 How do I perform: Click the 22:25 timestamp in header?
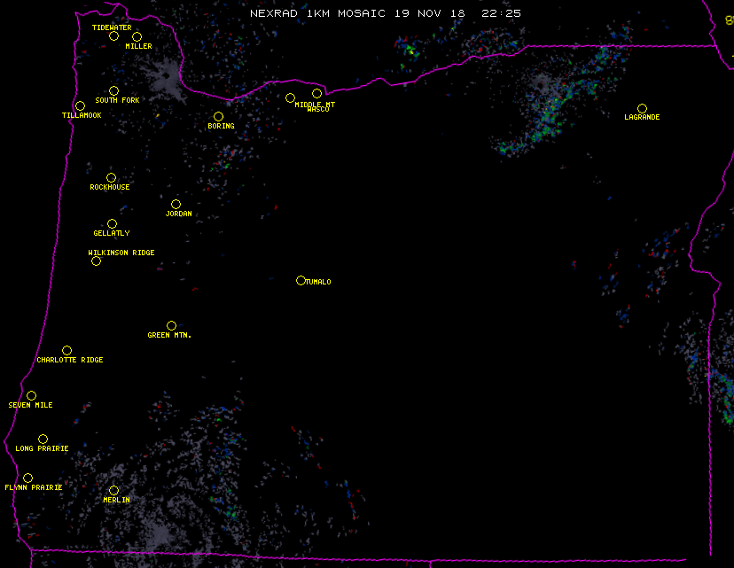click(501, 13)
